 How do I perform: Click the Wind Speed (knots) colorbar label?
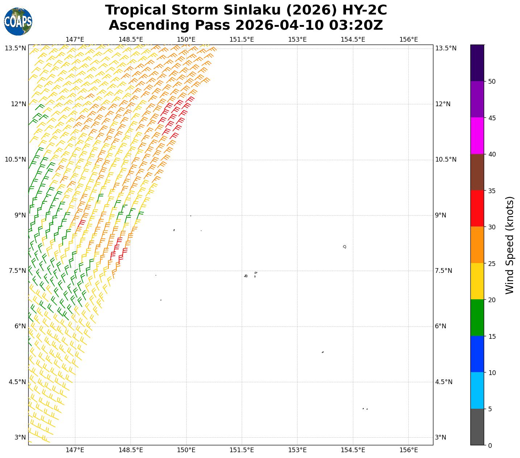click(x=509, y=245)
